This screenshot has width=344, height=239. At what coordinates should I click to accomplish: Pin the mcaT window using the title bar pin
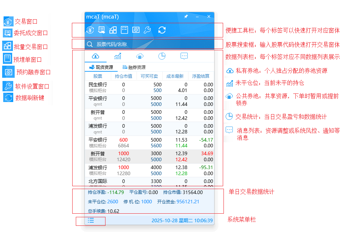pyautogui.click(x=186, y=17)
